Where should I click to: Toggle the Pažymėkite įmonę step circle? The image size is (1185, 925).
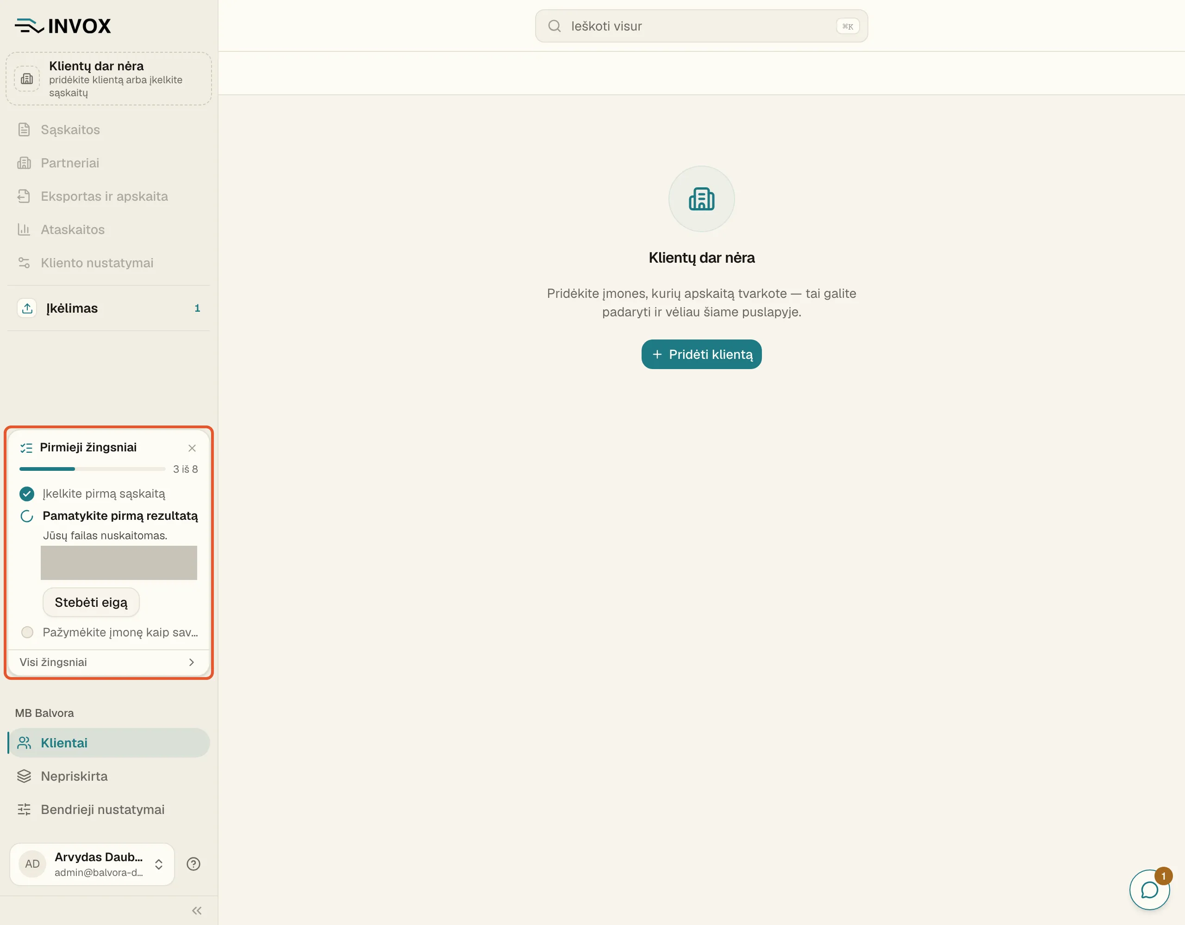pos(27,632)
